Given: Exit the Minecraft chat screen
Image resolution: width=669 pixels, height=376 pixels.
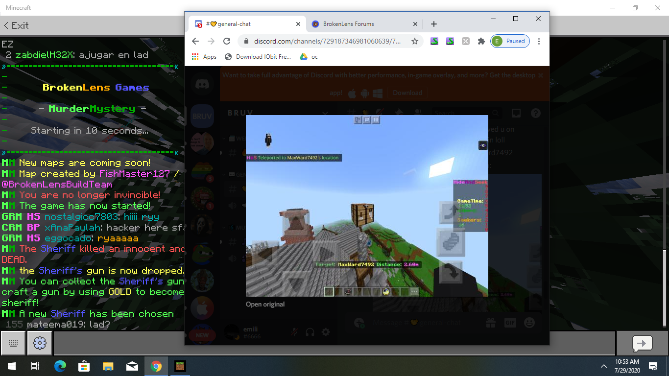Looking at the screenshot, I should 16,25.
